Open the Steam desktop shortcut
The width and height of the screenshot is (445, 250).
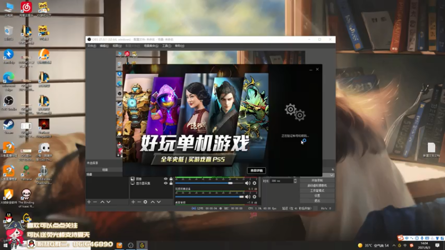pyautogui.click(x=9, y=127)
